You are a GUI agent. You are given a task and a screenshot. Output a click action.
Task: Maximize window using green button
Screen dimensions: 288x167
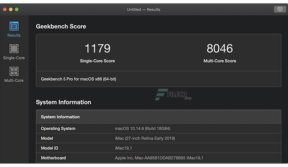coord(17,9)
